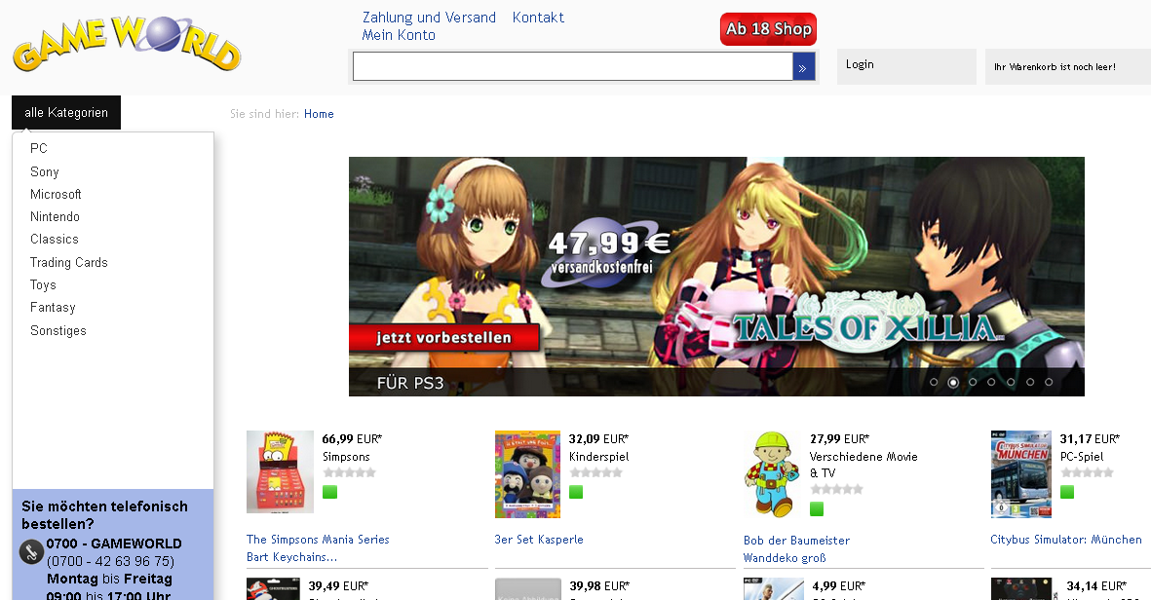Click the 66,99 EUR price
Image resolution: width=1151 pixels, height=600 pixels.
point(353,439)
